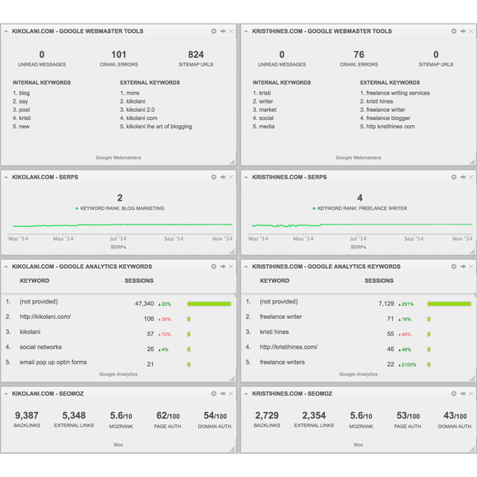The height and width of the screenshot is (477, 477).
Task: Click share arrow on Kristihines.com SEOmoz widget
Action: (463, 394)
